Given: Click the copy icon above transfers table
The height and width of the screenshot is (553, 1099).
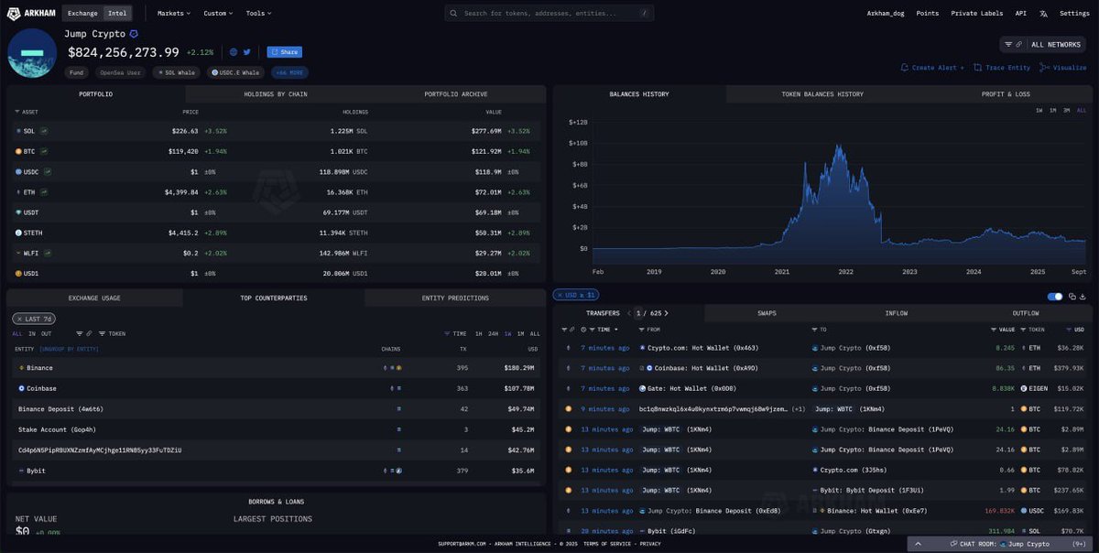Looking at the screenshot, I should [x=1073, y=296].
